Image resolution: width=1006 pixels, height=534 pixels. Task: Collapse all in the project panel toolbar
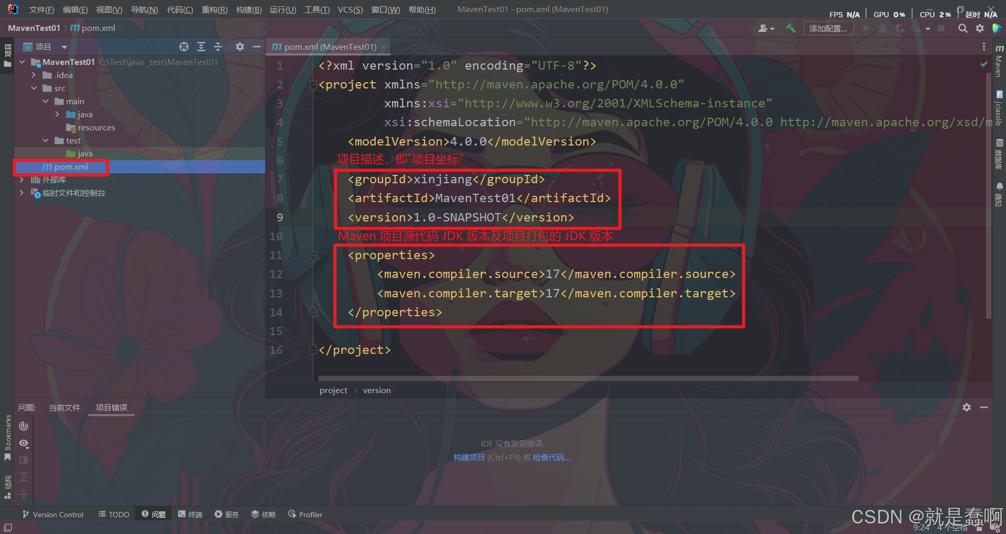218,47
